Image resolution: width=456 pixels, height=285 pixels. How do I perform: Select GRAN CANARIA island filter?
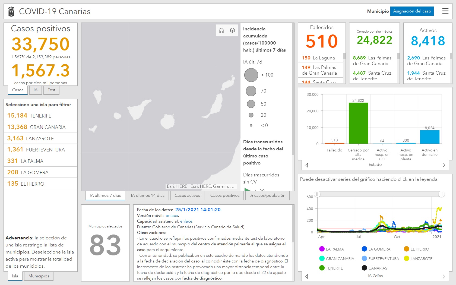[x=40, y=127]
